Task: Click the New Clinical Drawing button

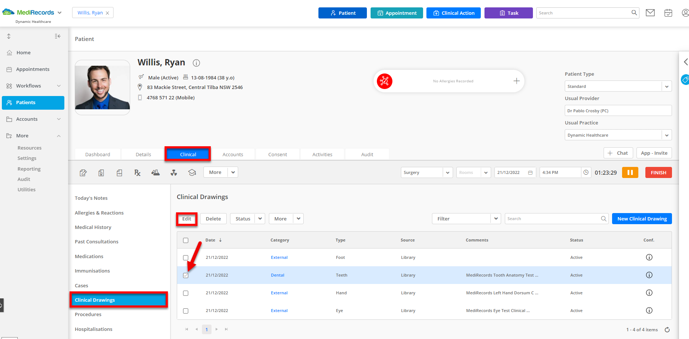Action: (642, 219)
